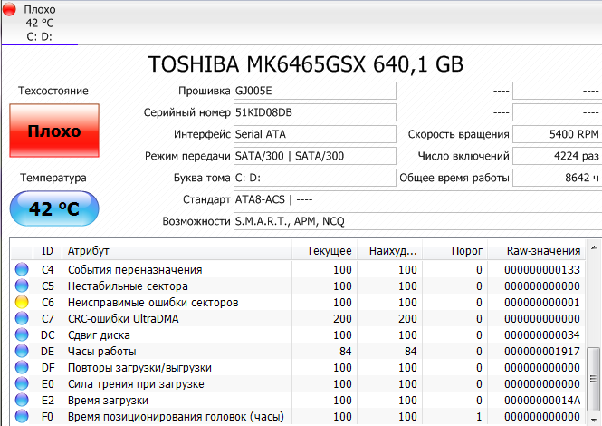This screenshot has width=602, height=426.
Task: Click the scrollbar thumb in attribute list
Action: coord(594,379)
